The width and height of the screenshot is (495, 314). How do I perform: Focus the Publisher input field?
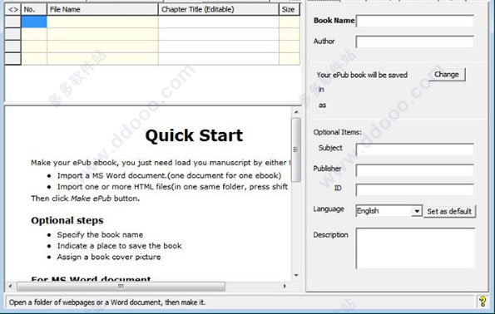click(415, 170)
